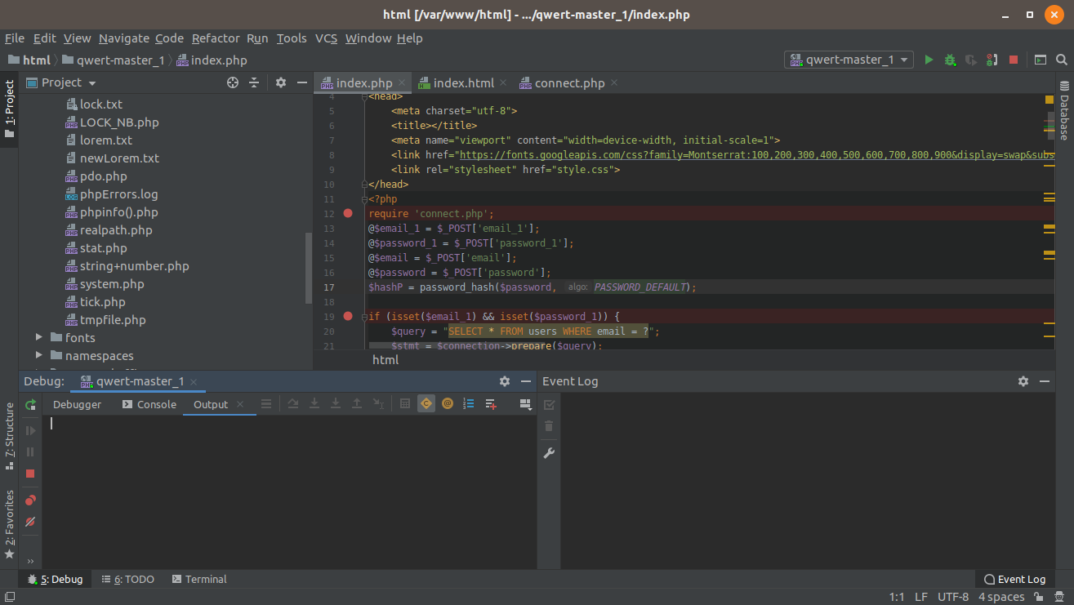Open the Evaluate Expression calculator icon

[404, 403]
